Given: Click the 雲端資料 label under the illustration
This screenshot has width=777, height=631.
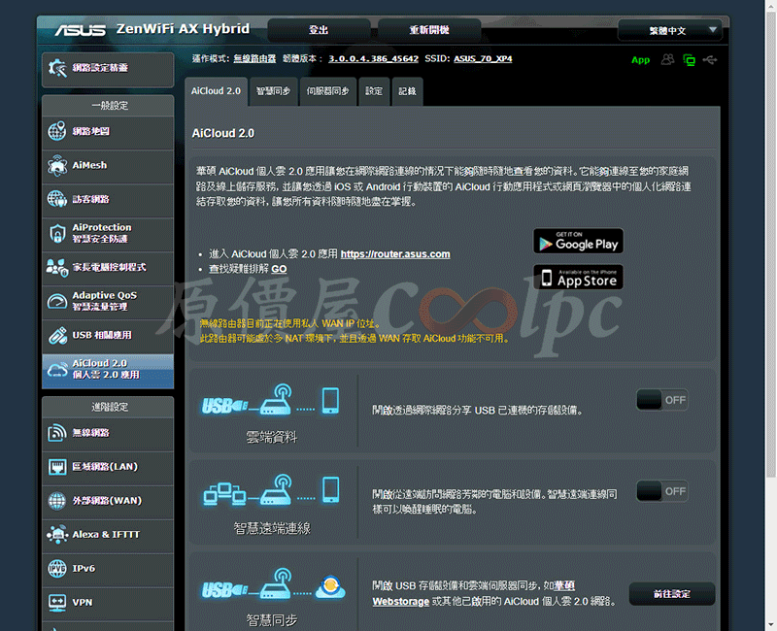Looking at the screenshot, I should click(272, 437).
